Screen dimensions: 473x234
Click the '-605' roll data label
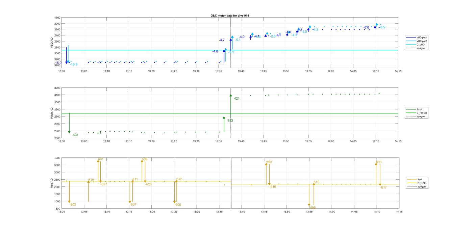click(x=178, y=205)
